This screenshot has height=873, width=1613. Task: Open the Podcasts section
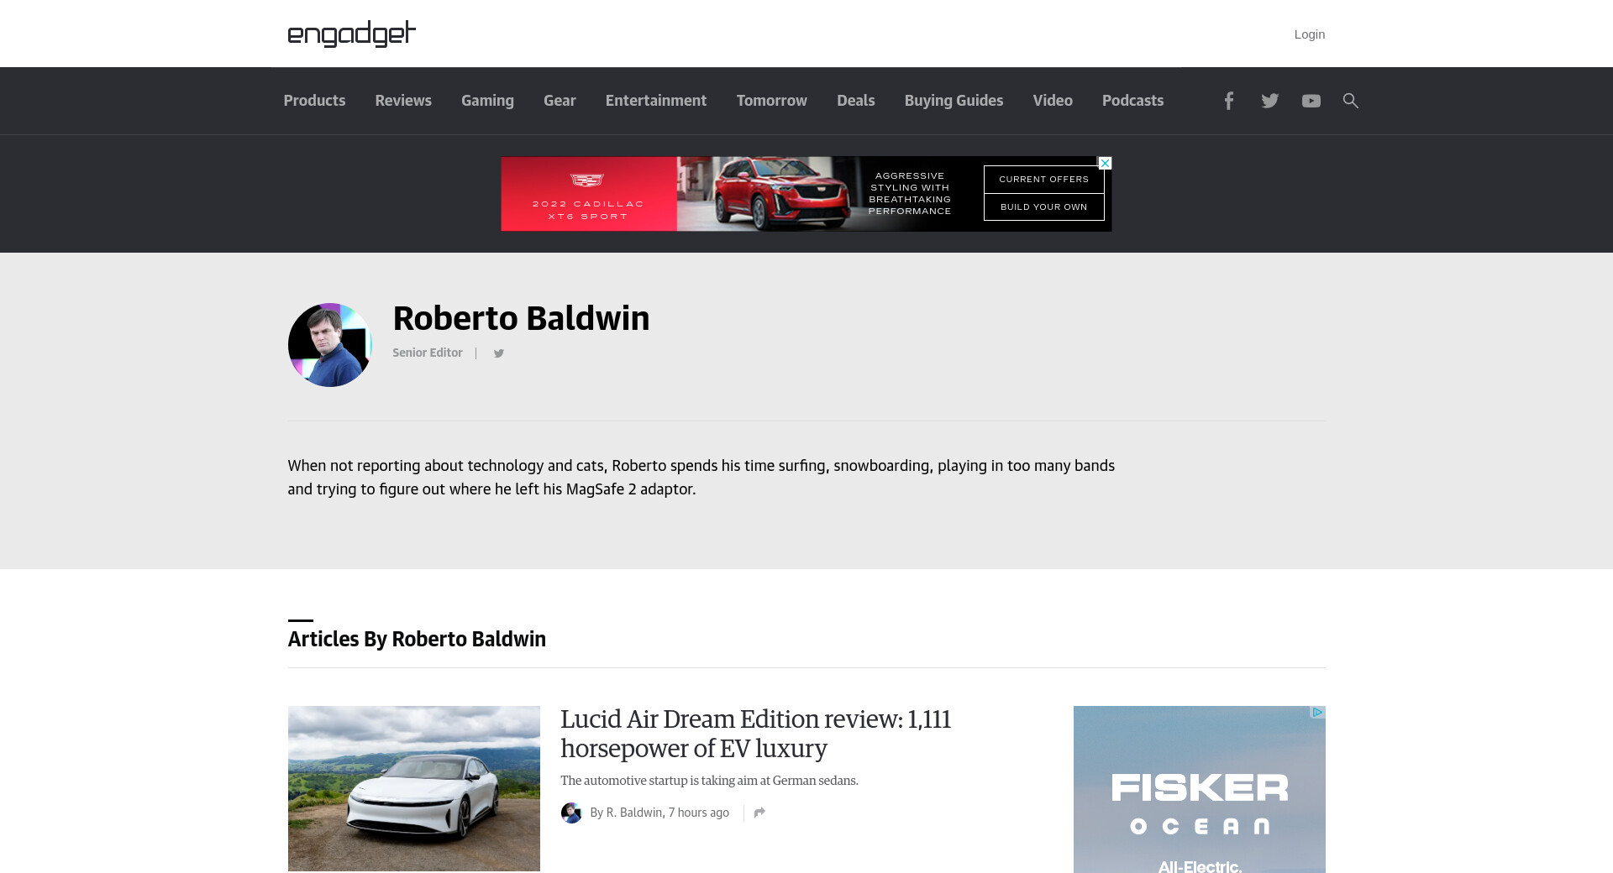1133,101
